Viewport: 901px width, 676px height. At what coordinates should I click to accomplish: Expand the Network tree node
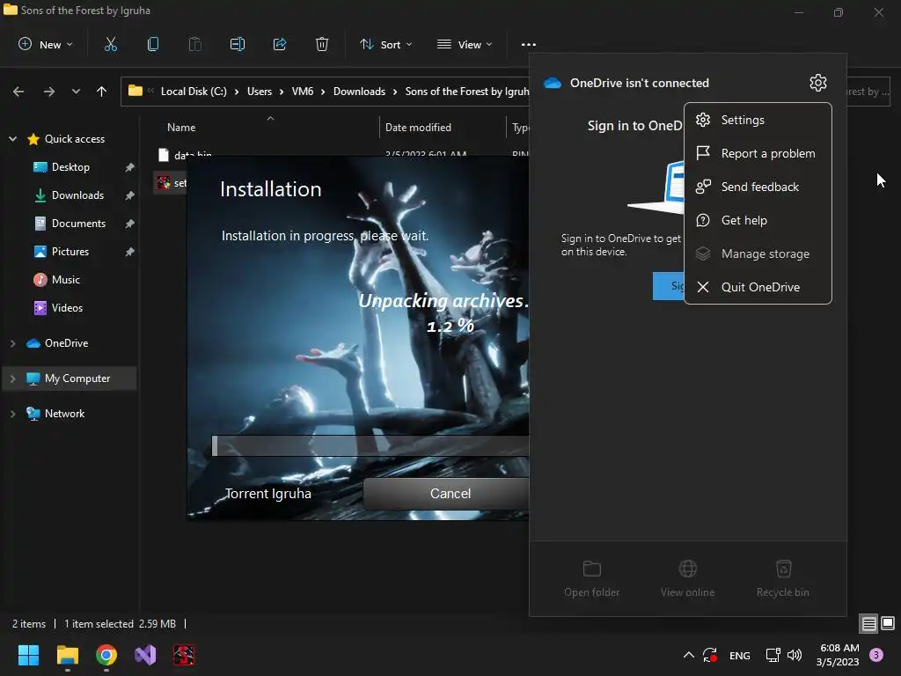[x=12, y=414]
